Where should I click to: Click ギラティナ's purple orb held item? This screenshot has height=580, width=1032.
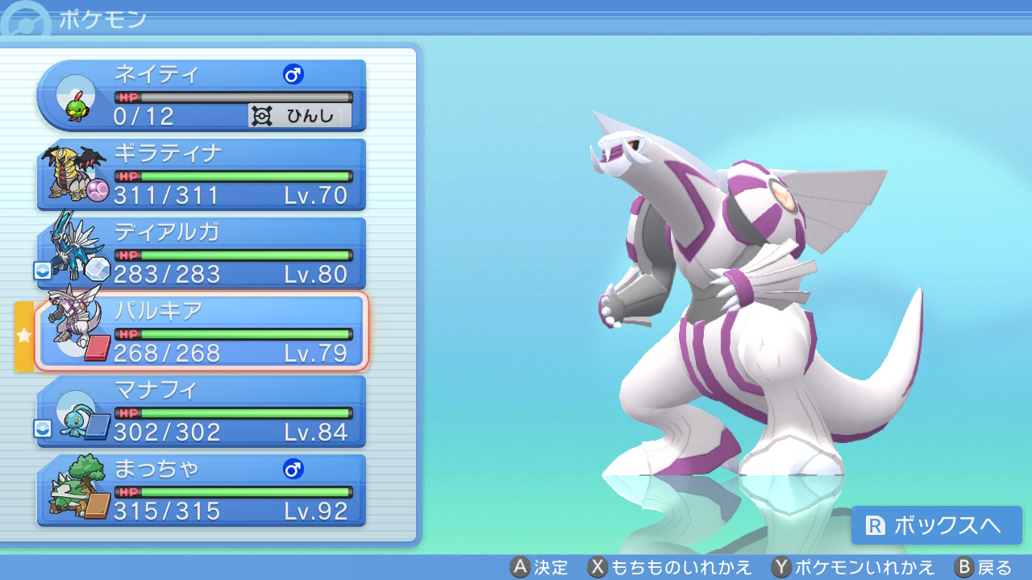click(98, 191)
